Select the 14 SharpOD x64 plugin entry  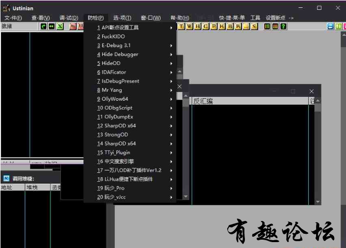click(x=130, y=143)
